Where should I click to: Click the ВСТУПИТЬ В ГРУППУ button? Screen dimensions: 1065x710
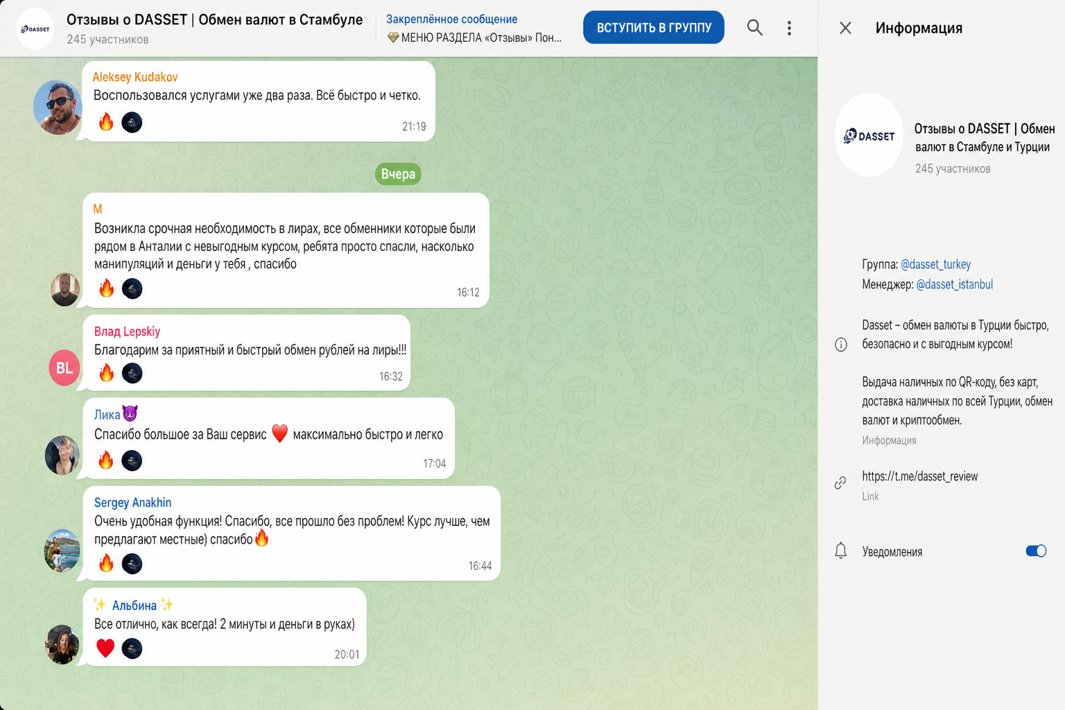654,27
